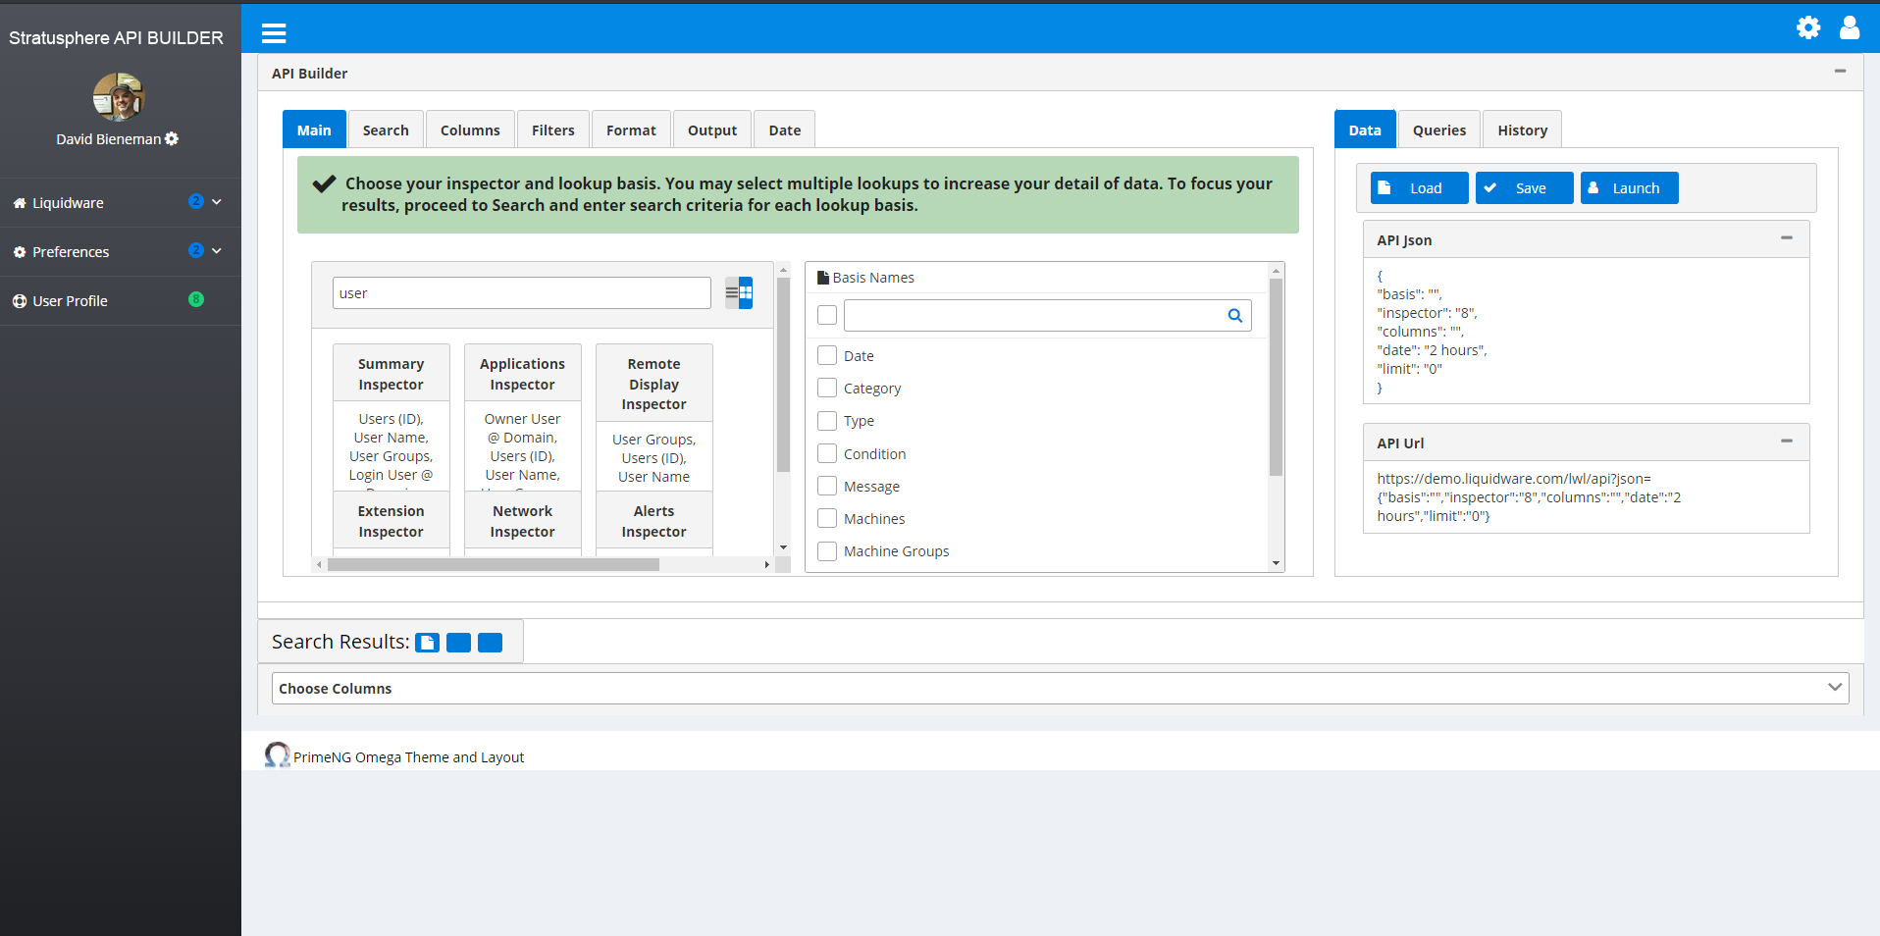1880x936 pixels.
Task: Switch to the Output tab
Action: point(712,130)
